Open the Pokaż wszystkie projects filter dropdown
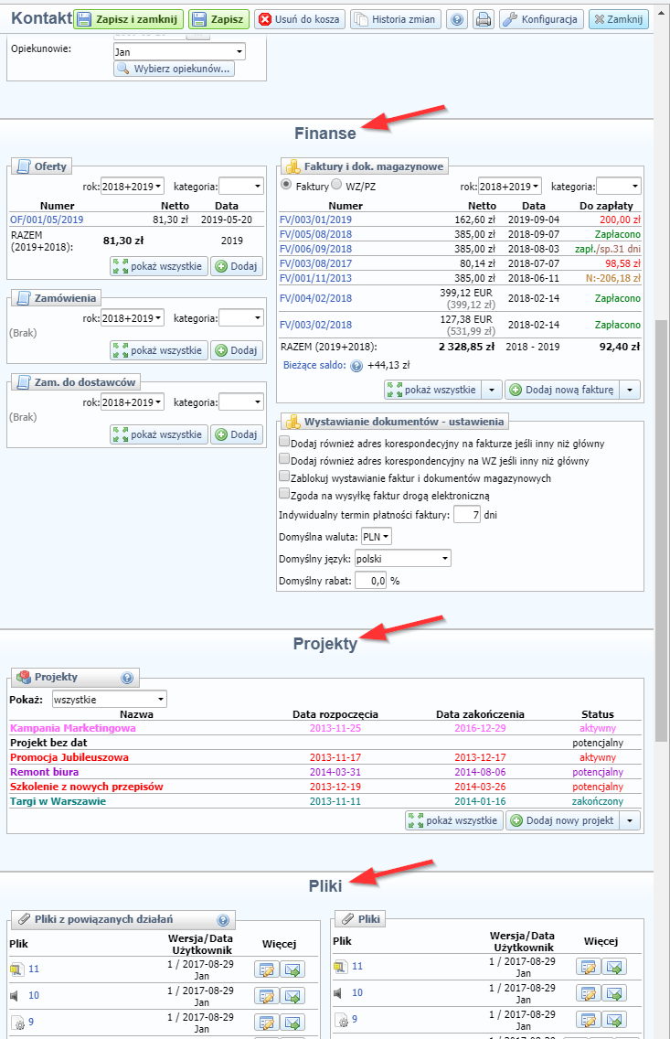The width and height of the screenshot is (670, 1039). (109, 700)
